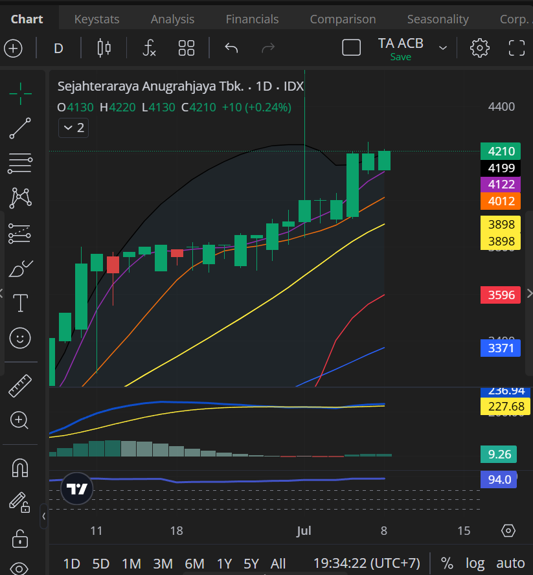Collapse the drawing toolbar side arrow
This screenshot has height=575, width=533.
point(43,516)
